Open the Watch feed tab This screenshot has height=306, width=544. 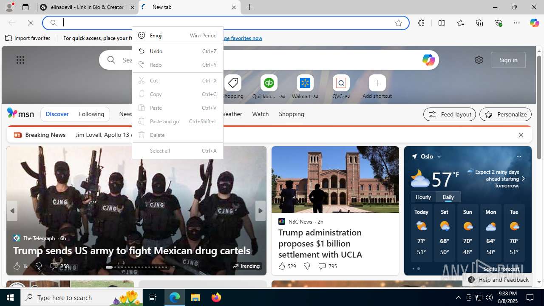260,114
